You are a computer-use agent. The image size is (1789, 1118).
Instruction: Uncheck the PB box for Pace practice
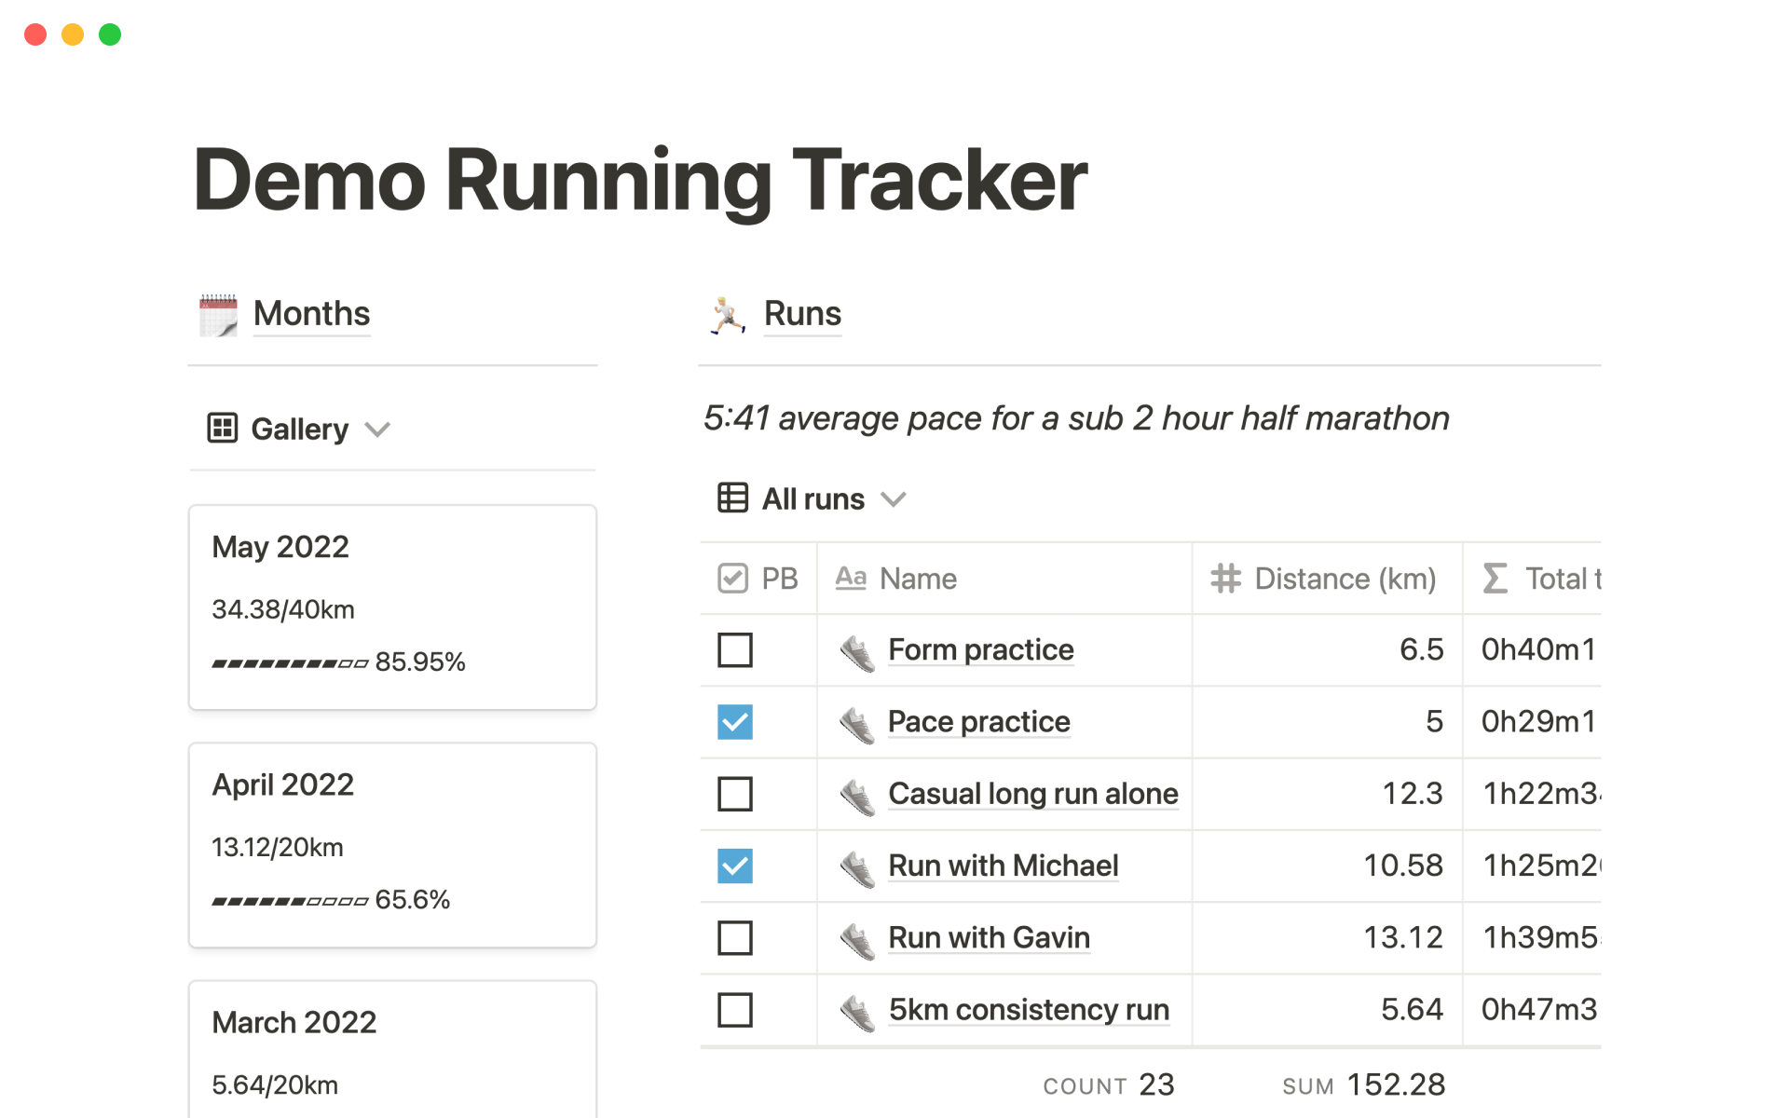735,722
